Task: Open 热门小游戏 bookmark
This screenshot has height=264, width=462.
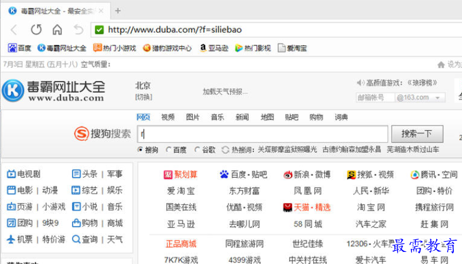Action: click(115, 48)
